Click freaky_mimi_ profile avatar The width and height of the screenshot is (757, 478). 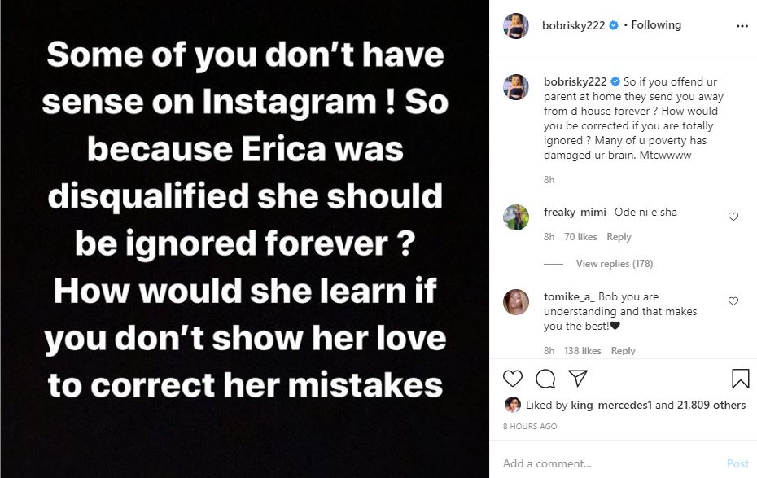click(x=516, y=217)
